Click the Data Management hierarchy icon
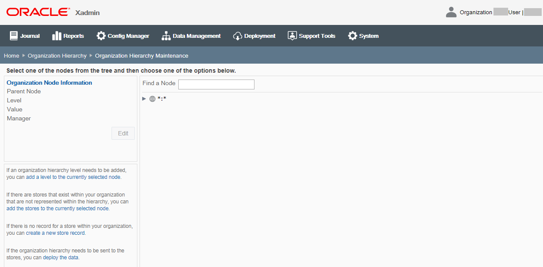 point(166,36)
